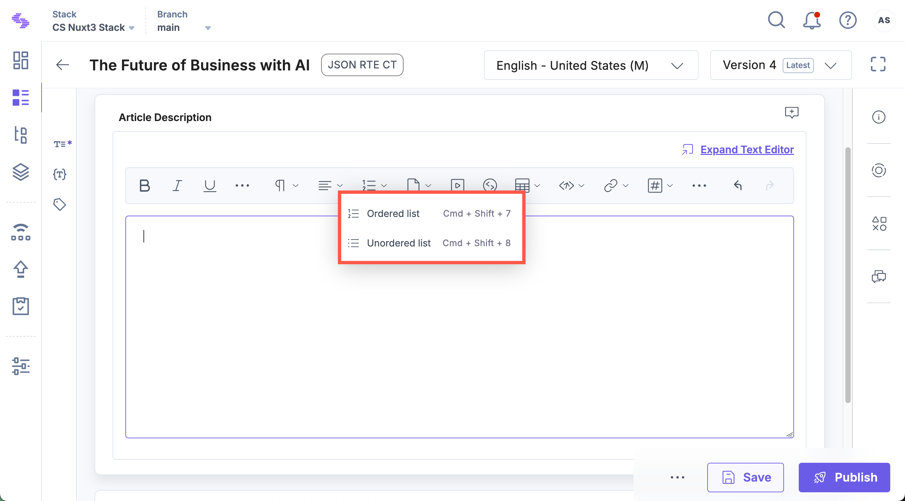Click the undo arrow icon
The image size is (905, 501).
[738, 185]
